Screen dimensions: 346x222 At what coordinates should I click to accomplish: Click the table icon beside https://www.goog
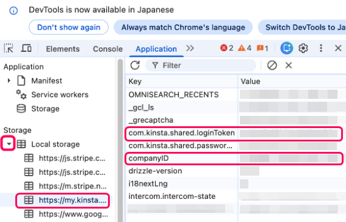point(29,214)
